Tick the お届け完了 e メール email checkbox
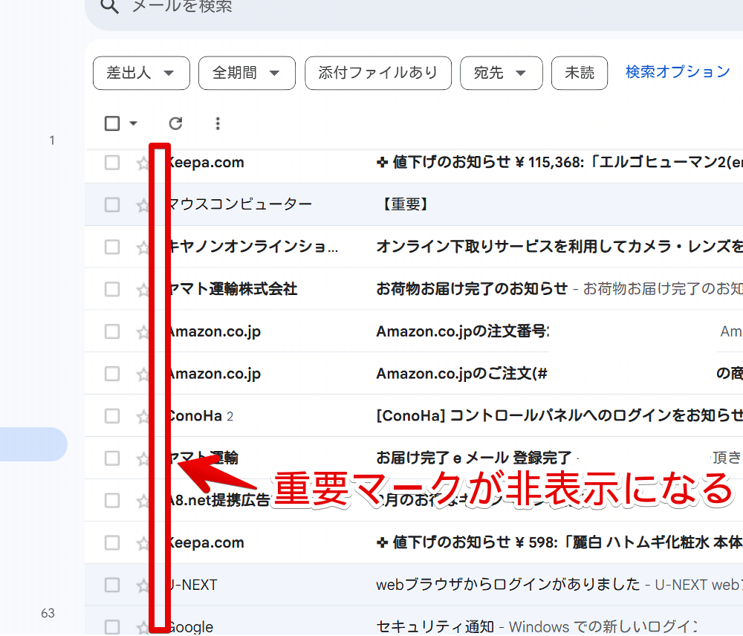This screenshot has width=743, height=636. pyautogui.click(x=112, y=458)
